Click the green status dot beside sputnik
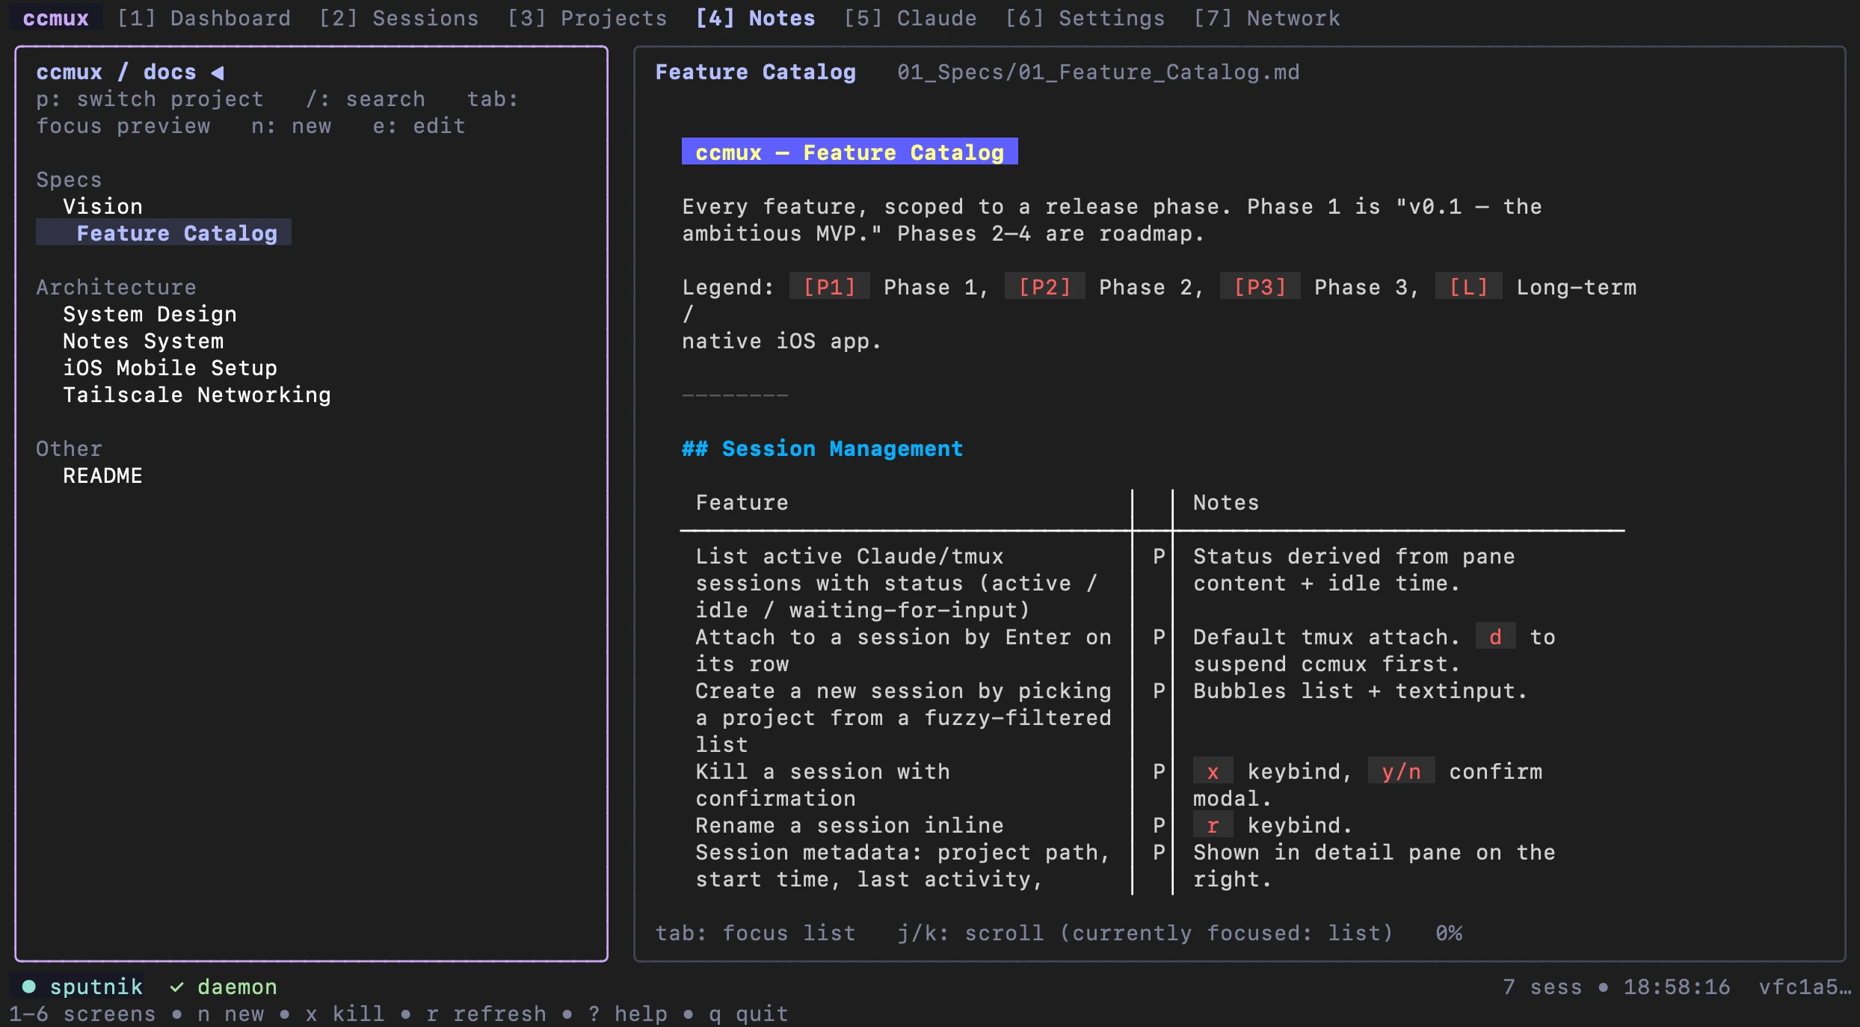Image resolution: width=1860 pixels, height=1027 pixels. click(x=29, y=987)
